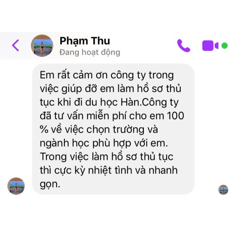Open the contact name Phạm Thu

85,41
